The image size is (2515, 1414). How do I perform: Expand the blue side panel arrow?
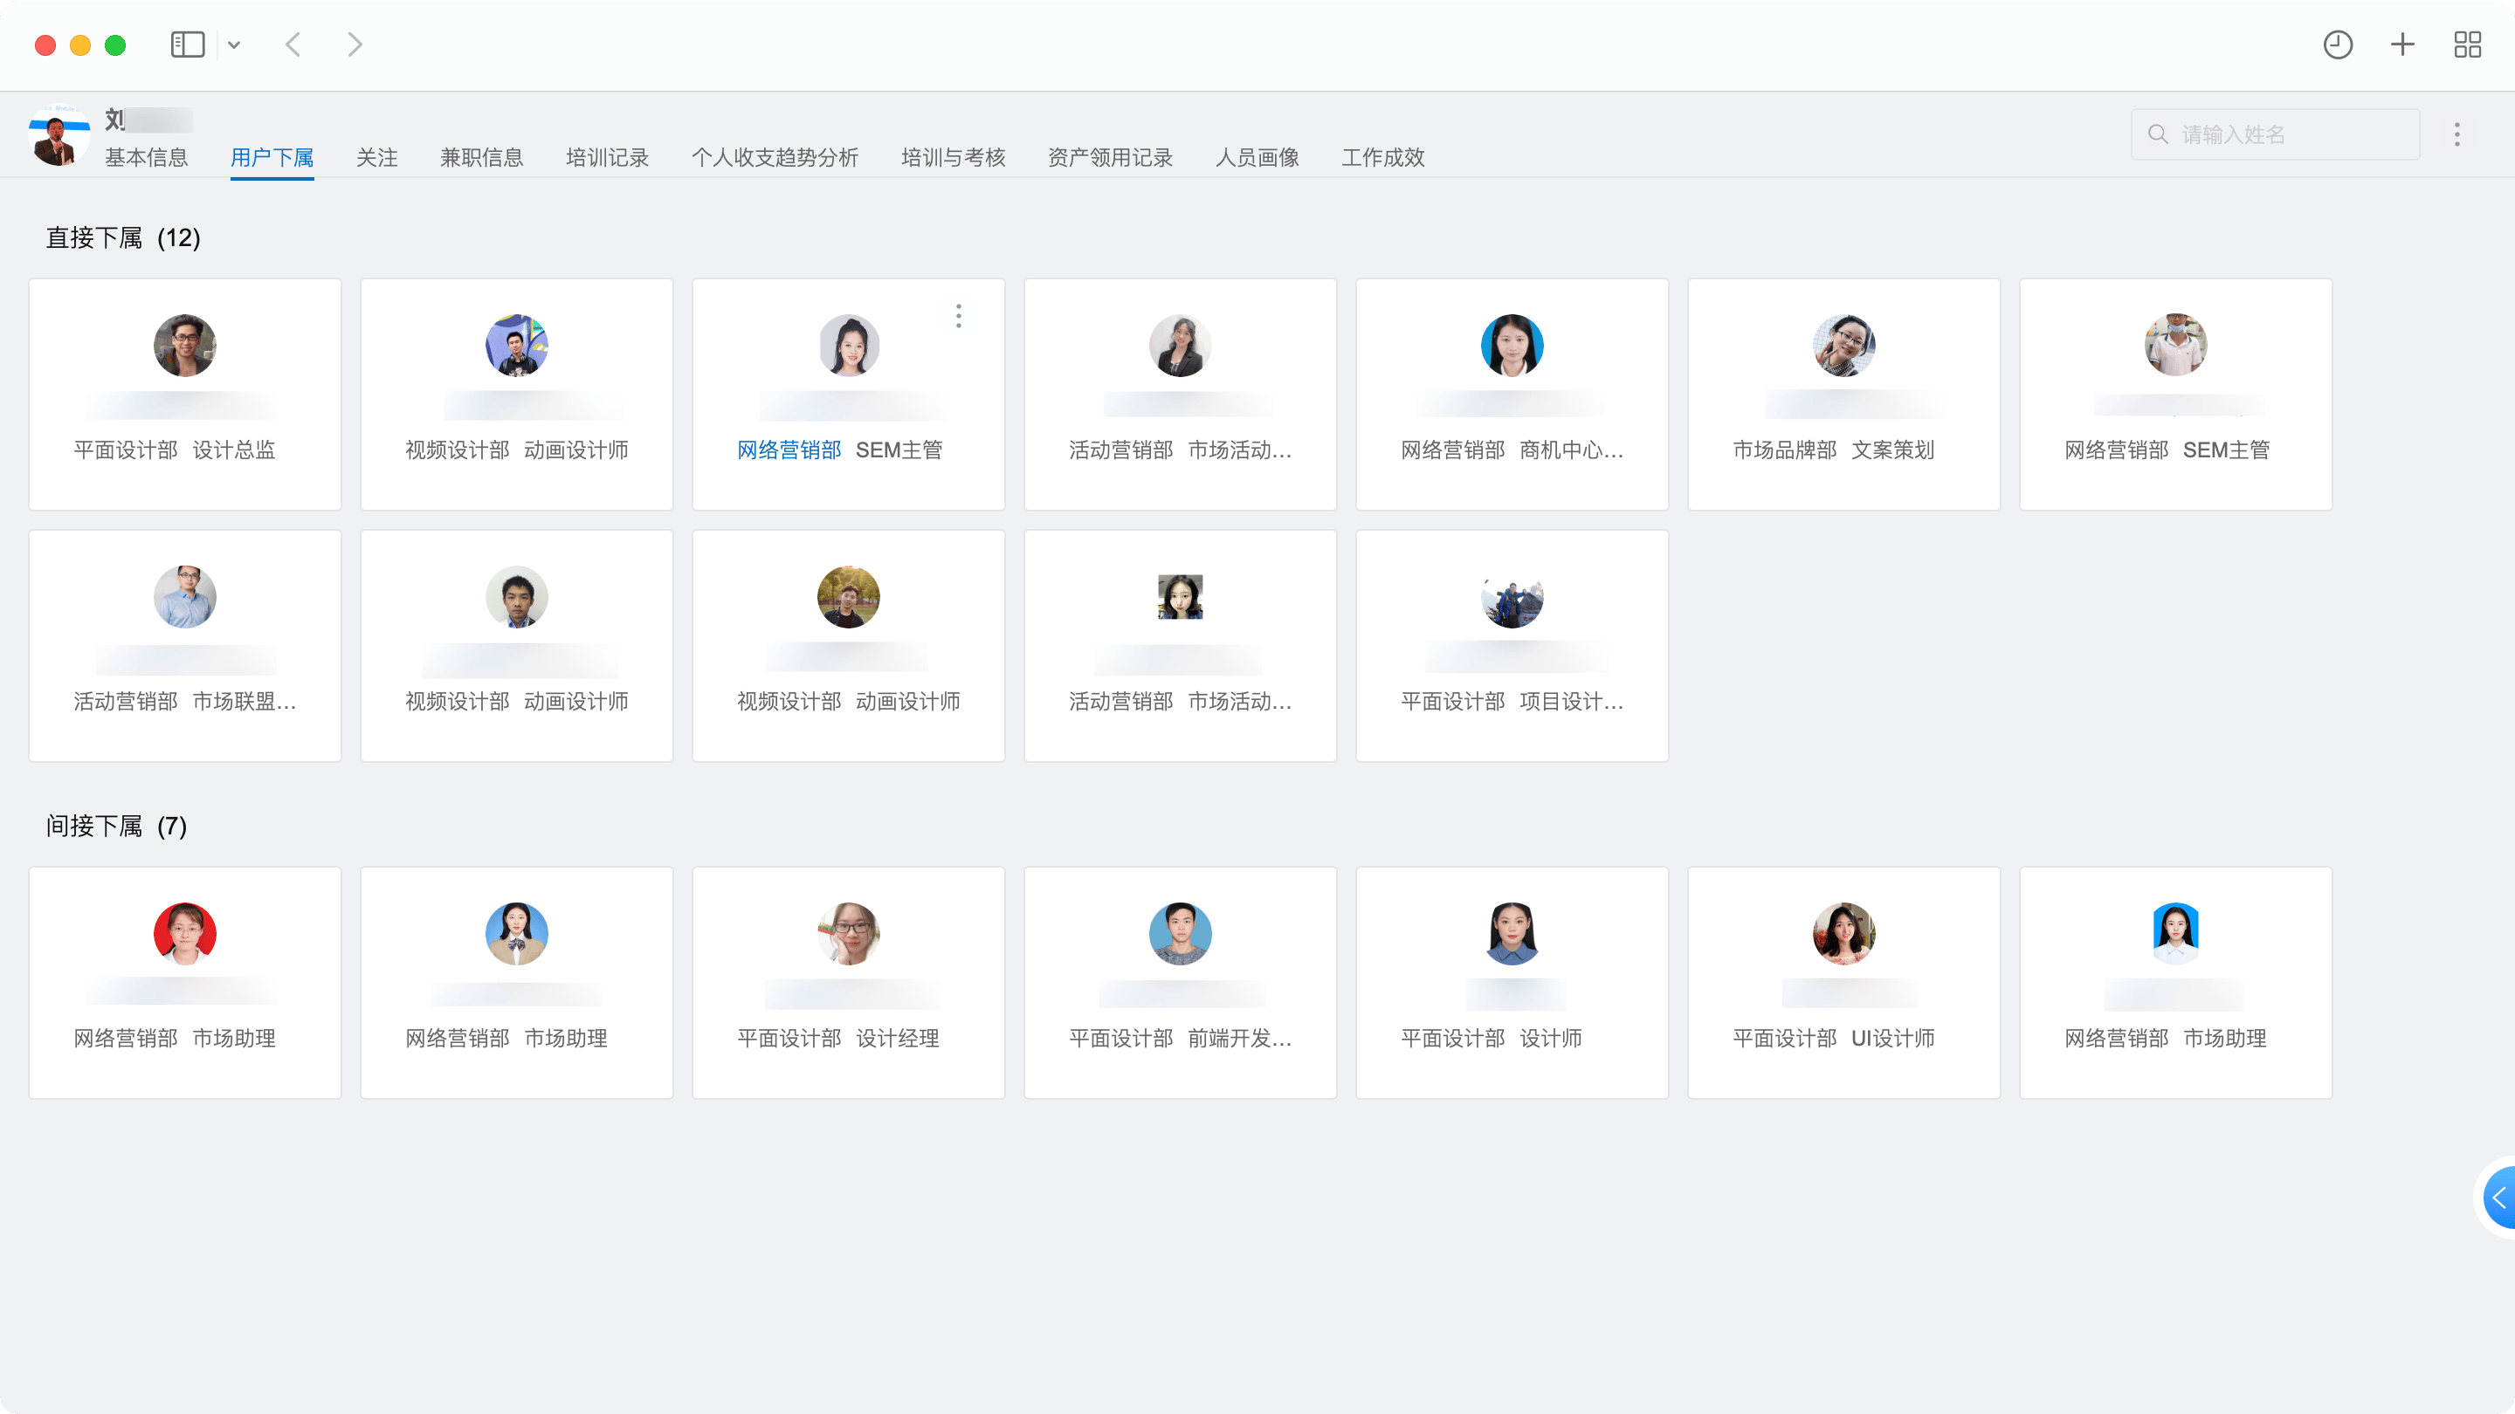(2499, 1198)
